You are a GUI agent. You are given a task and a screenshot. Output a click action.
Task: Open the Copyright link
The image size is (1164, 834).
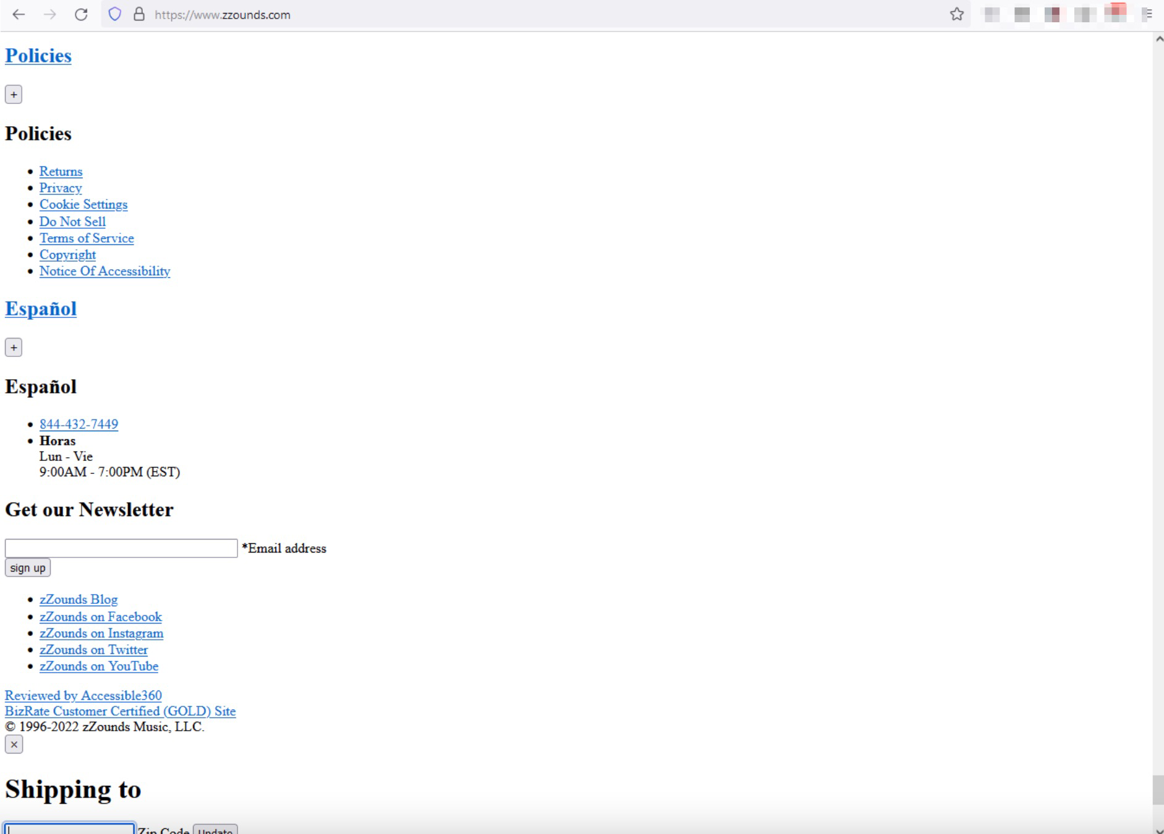(67, 255)
